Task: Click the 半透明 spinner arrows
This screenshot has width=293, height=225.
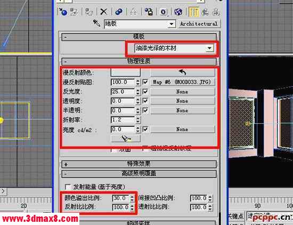Action: point(138,110)
